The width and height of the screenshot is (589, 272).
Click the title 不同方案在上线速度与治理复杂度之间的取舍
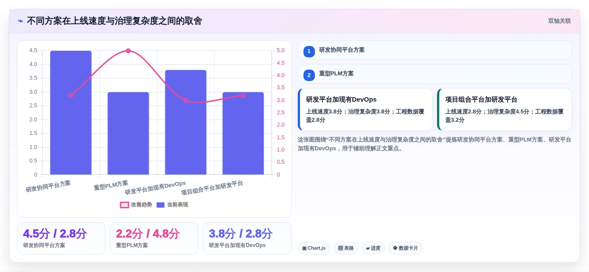115,21
